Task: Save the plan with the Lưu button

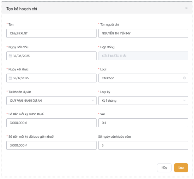Action: [181, 168]
